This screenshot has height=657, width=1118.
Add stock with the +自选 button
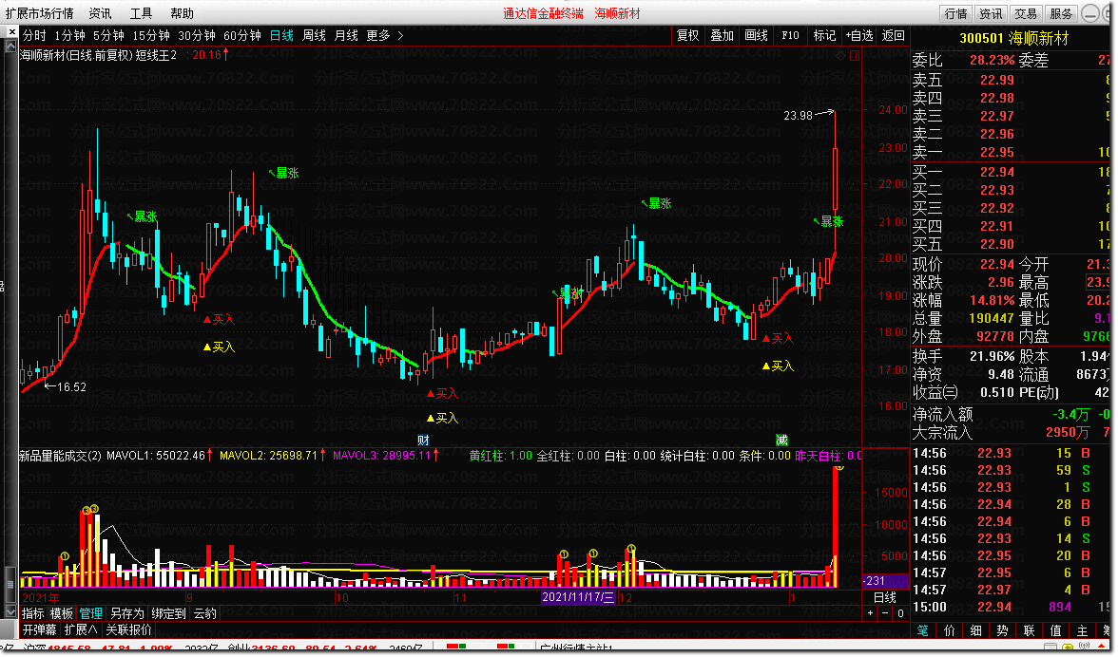tap(858, 35)
